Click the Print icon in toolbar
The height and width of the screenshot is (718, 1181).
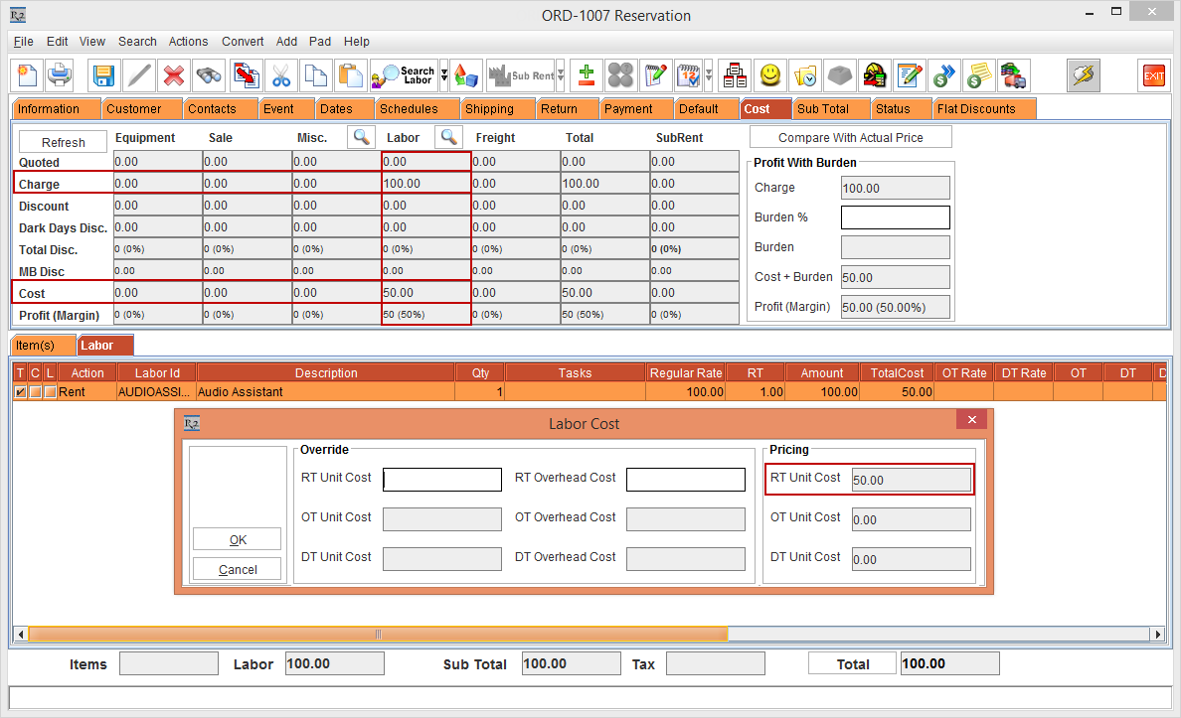(x=60, y=75)
